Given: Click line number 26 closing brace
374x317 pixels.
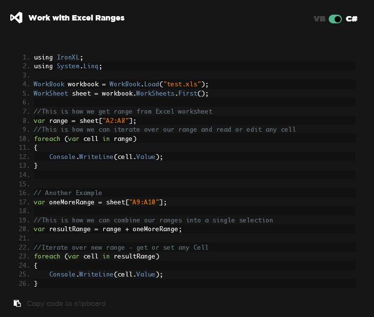Looking at the screenshot, I should (x=36, y=283).
